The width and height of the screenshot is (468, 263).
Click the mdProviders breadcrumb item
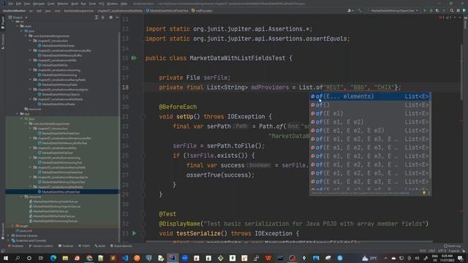pyautogui.click(x=202, y=10)
